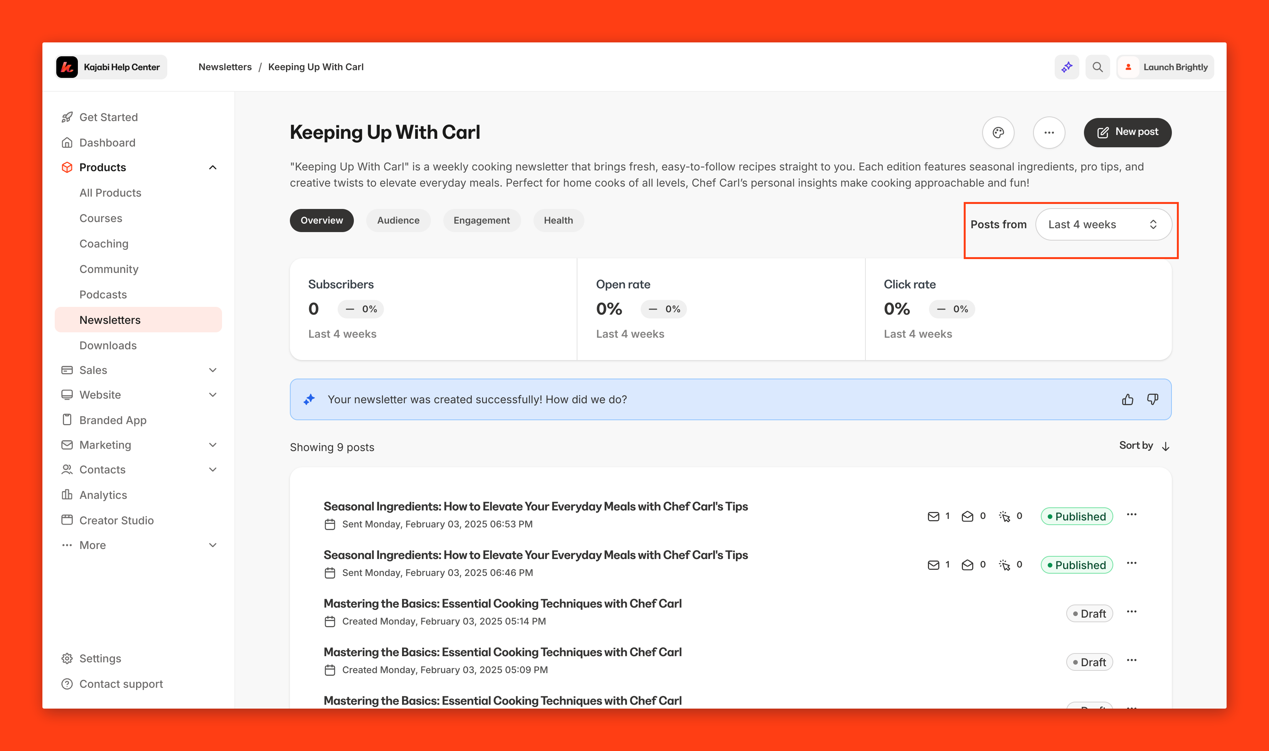Switch to the Engagement tab
Screen dimensions: 1269x751
[x=481, y=220]
